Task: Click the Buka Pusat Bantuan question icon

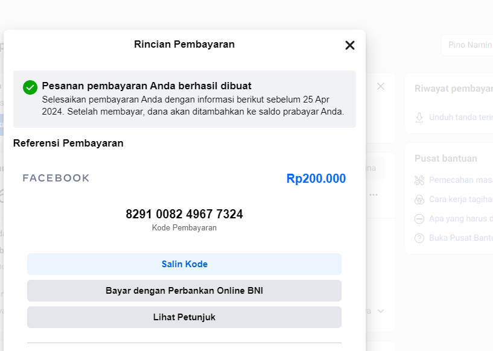Action: tap(419, 238)
